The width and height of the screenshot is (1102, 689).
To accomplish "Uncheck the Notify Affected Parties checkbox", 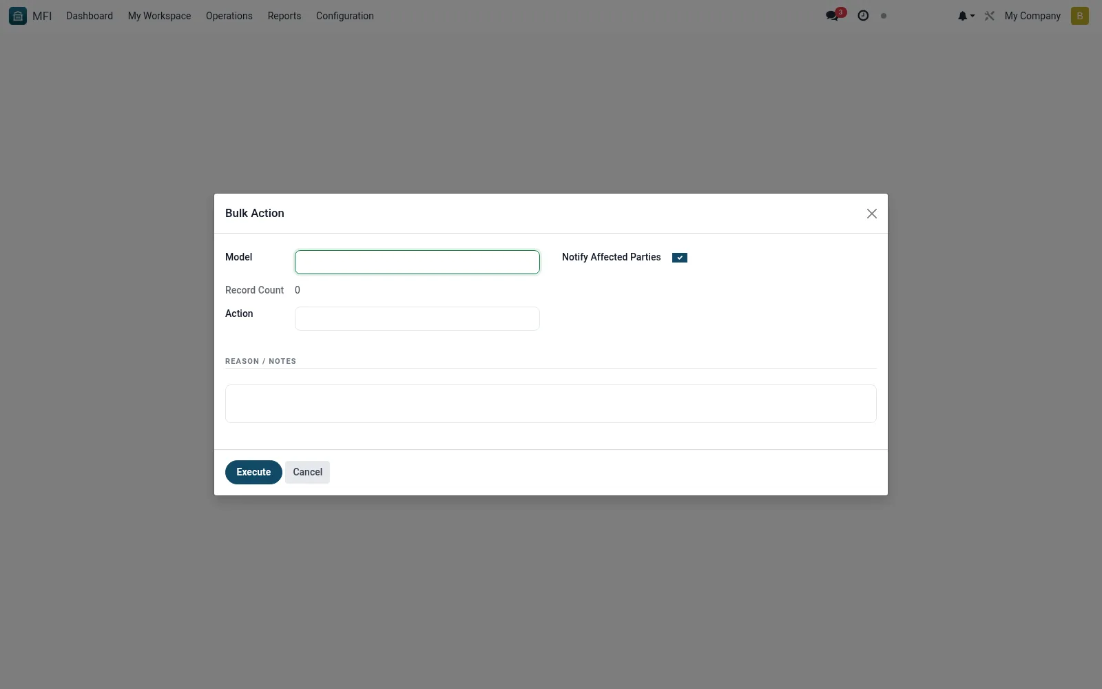I will [680, 258].
